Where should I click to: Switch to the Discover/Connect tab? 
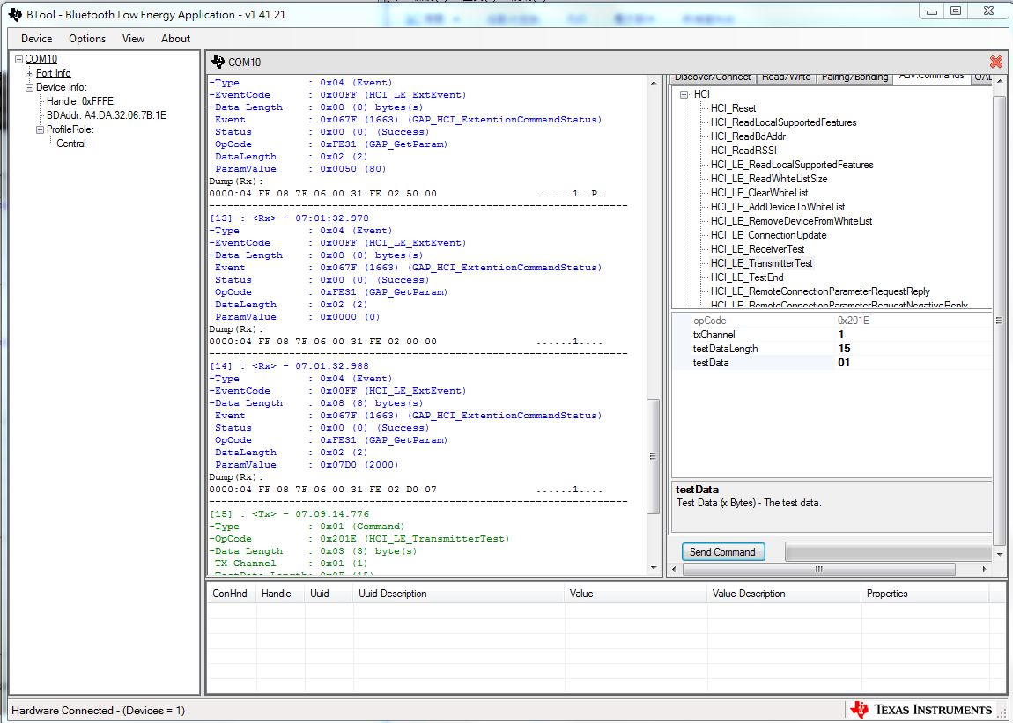point(713,77)
